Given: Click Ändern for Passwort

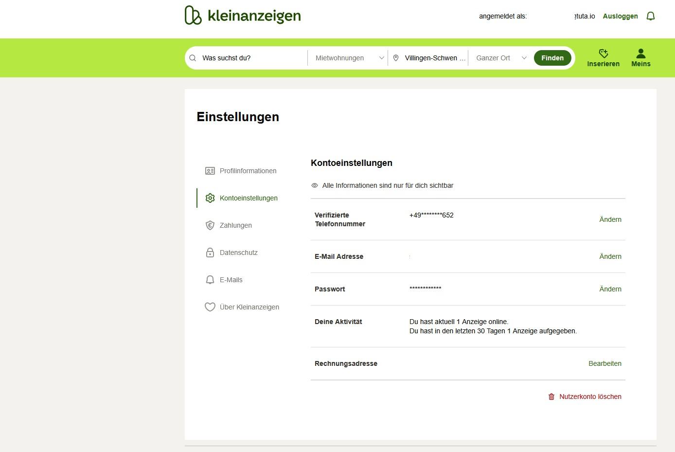Looking at the screenshot, I should 610,289.
